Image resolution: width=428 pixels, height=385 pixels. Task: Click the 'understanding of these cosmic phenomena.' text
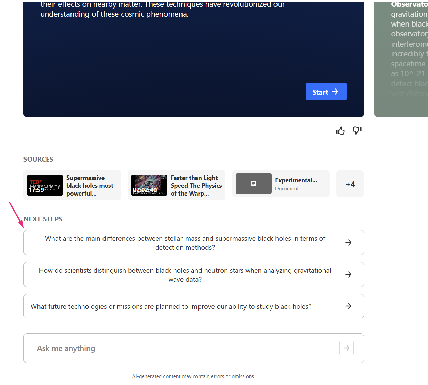[114, 14]
